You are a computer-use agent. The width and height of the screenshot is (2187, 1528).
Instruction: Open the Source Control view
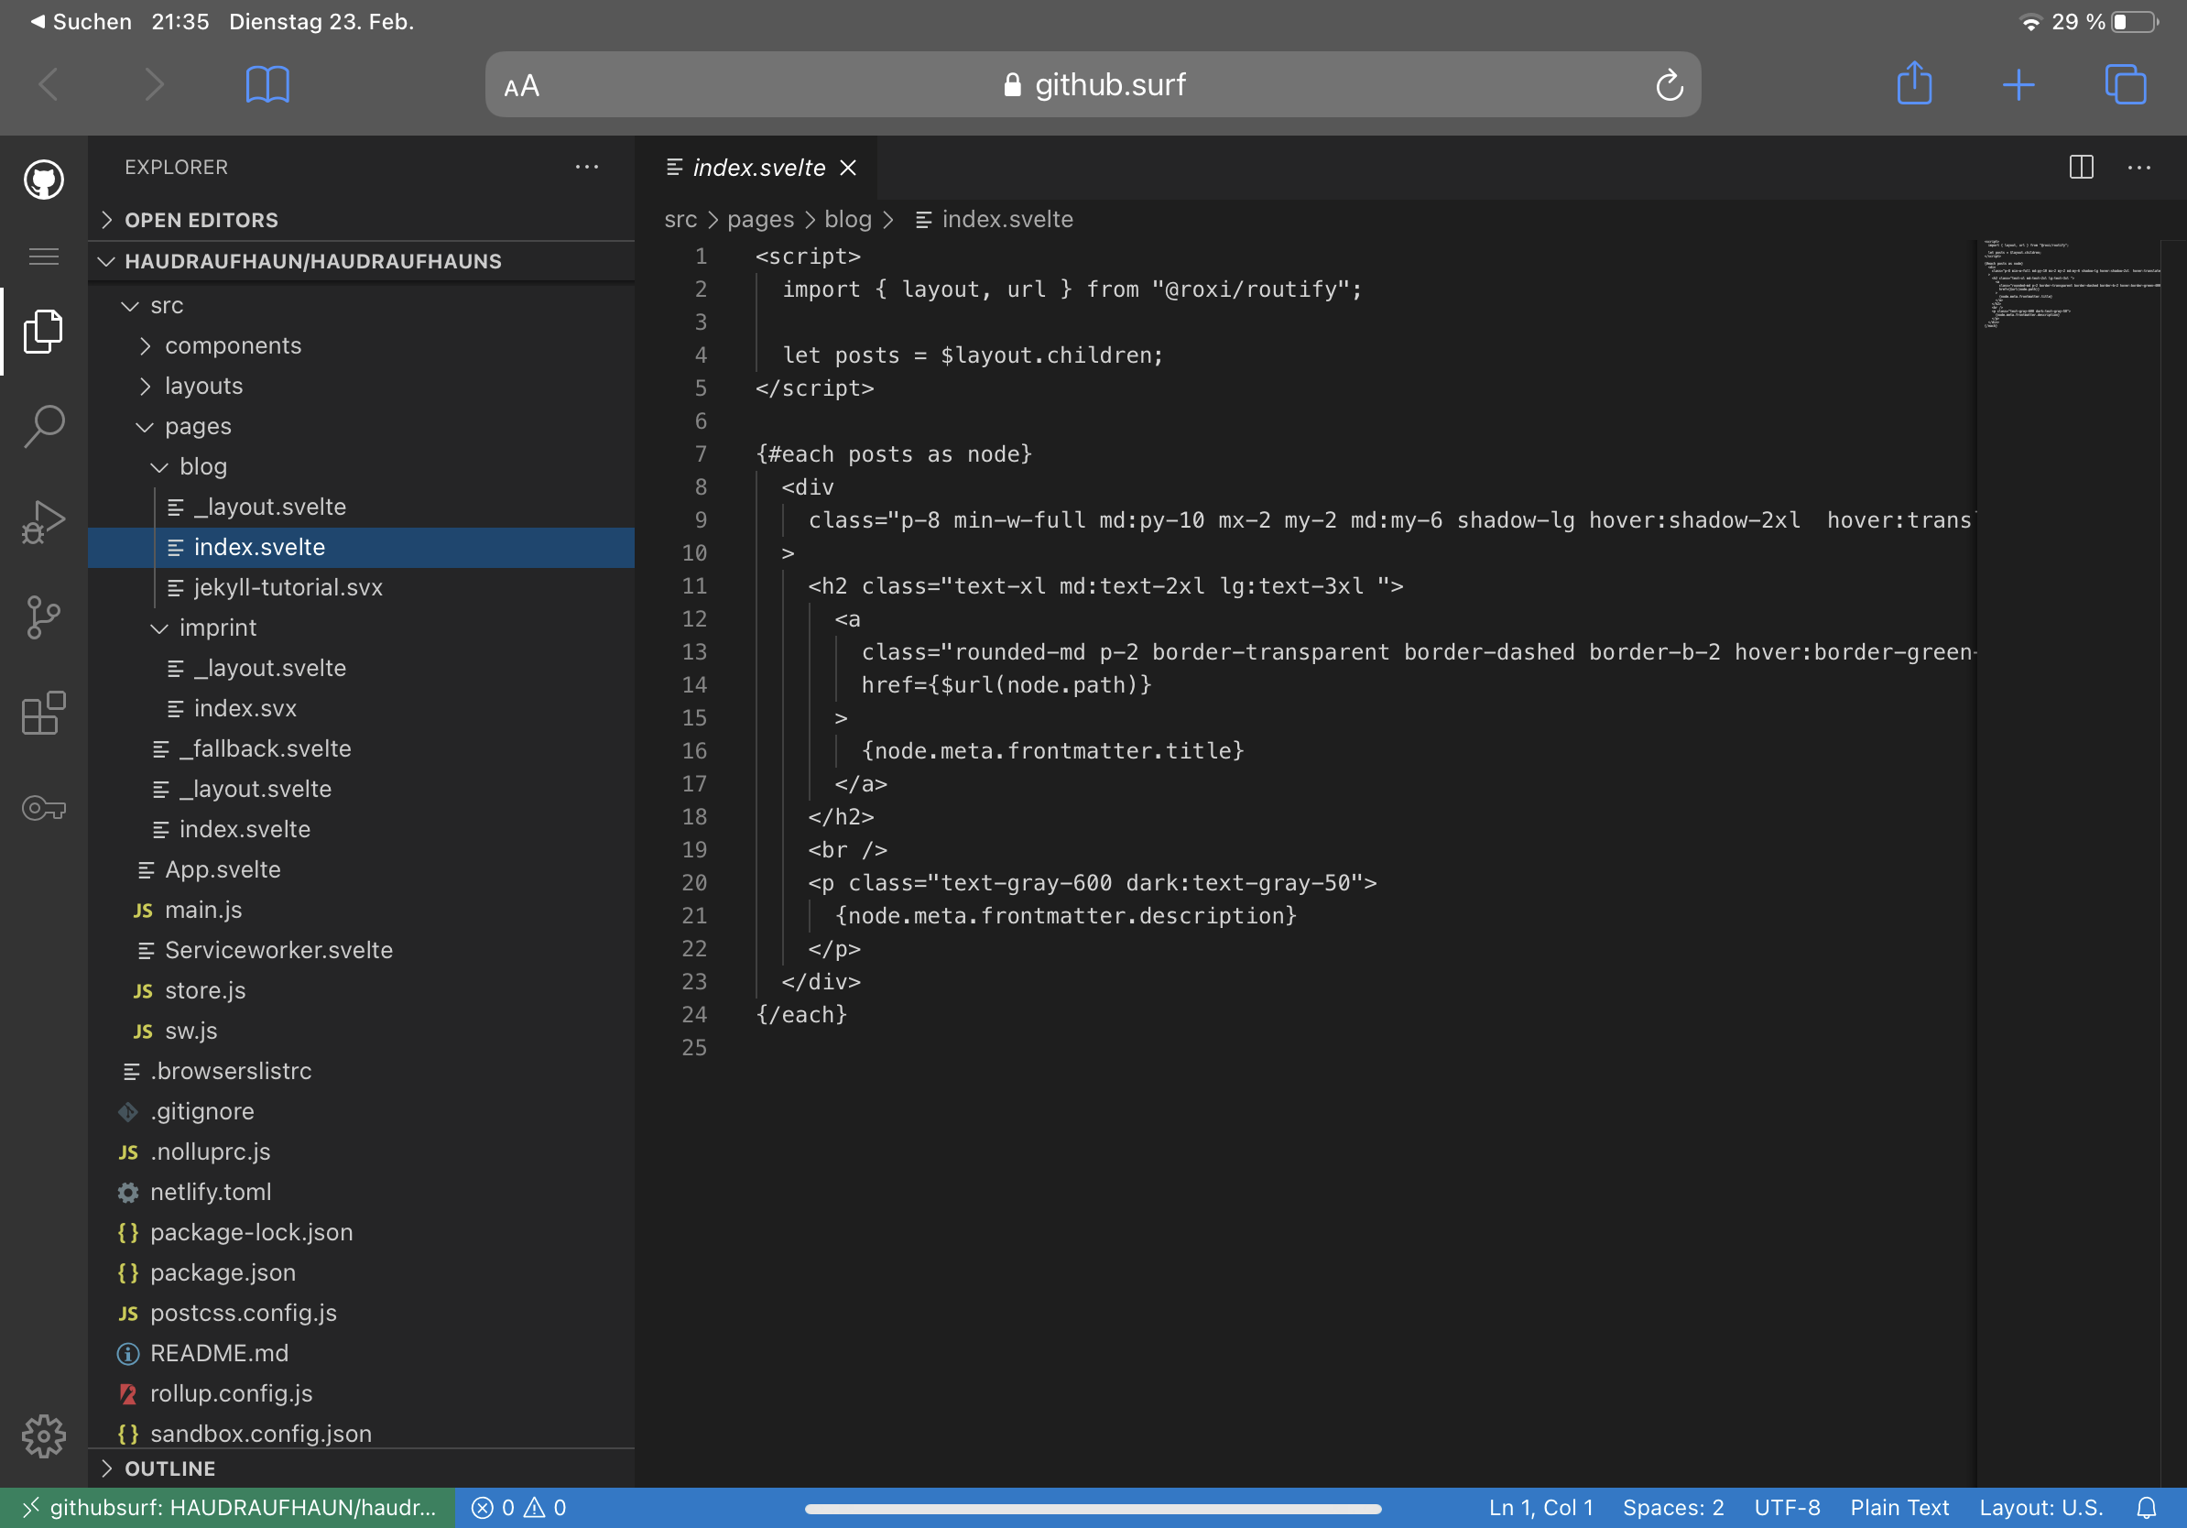44,617
